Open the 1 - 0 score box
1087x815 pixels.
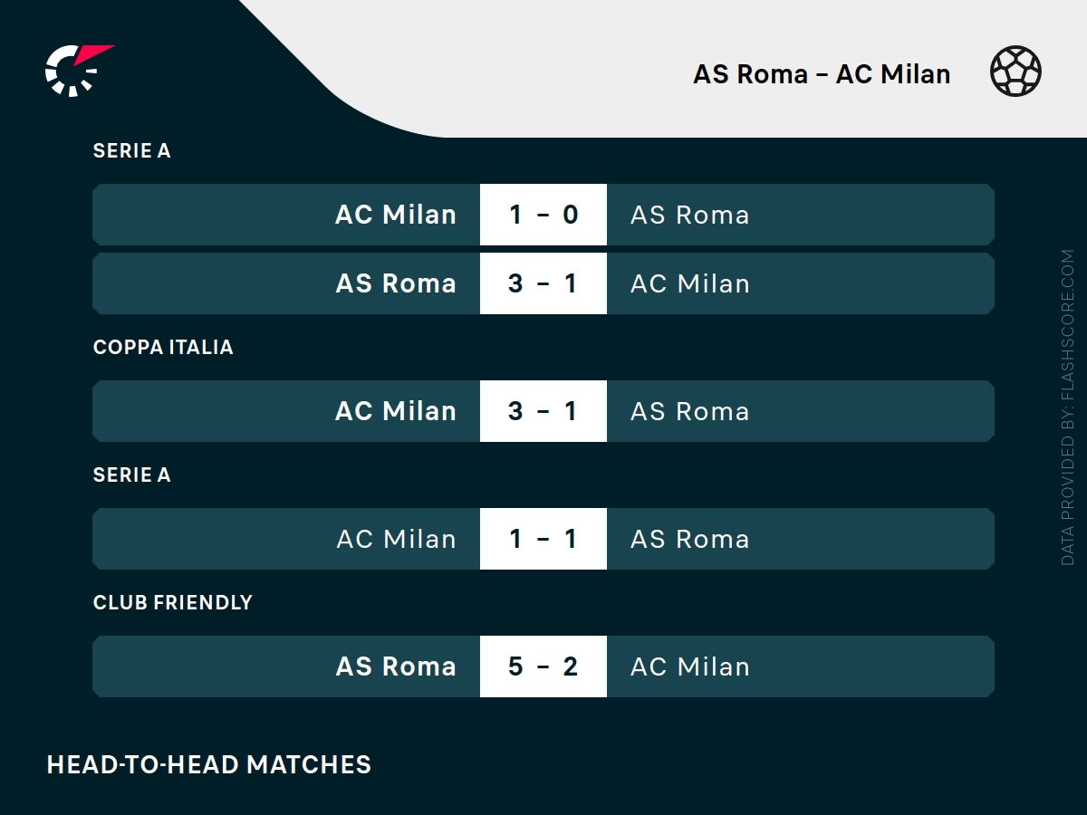[x=543, y=215]
